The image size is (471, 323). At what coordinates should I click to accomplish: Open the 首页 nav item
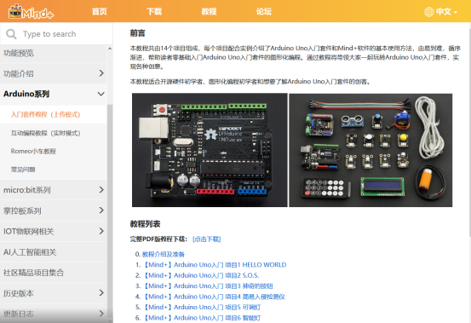tap(99, 11)
